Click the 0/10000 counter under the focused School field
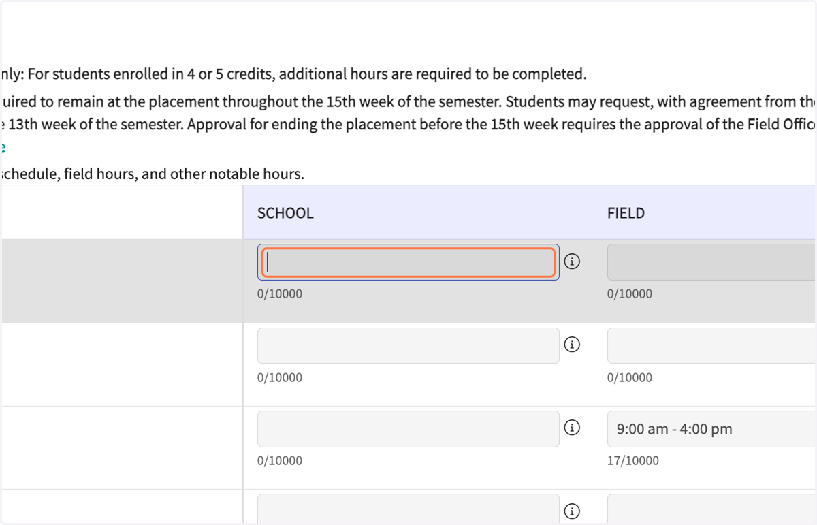The width and height of the screenshot is (817, 525). [280, 294]
